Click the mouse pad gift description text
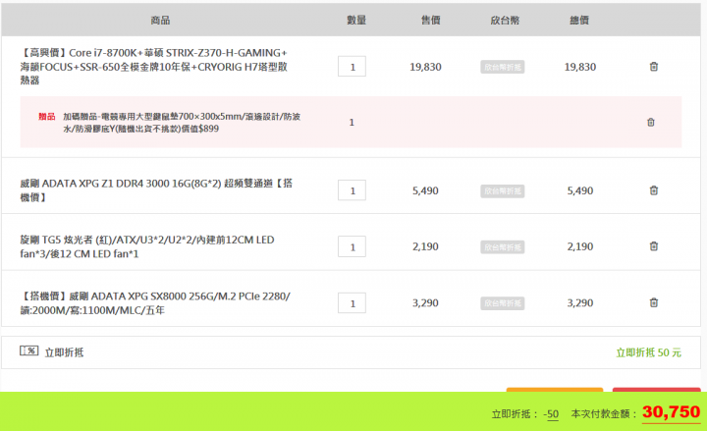This screenshot has height=431, width=707. (x=182, y=122)
